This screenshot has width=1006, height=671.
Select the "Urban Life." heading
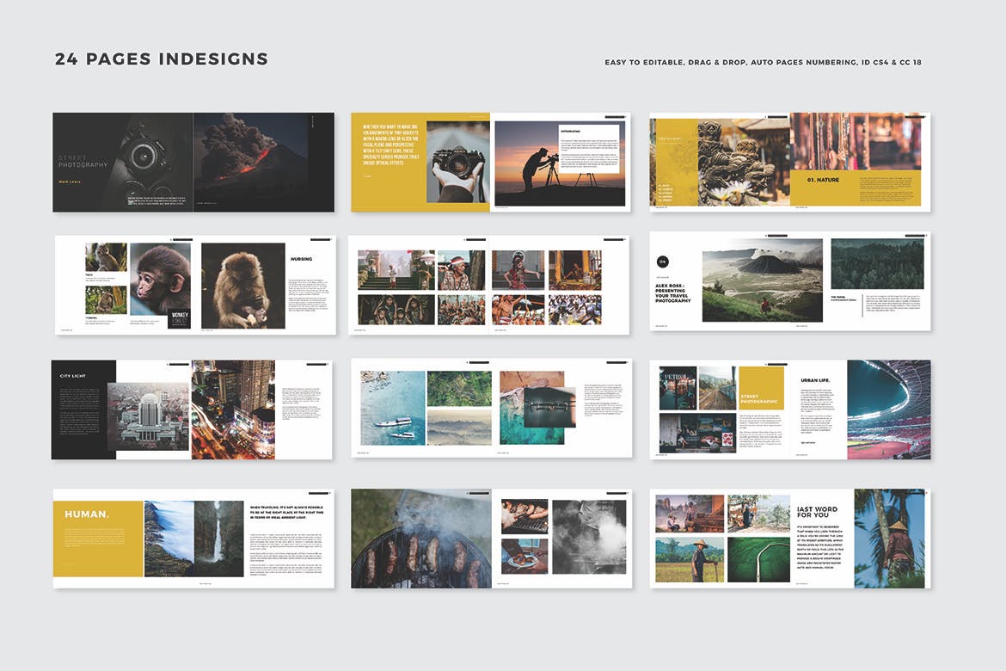816,379
